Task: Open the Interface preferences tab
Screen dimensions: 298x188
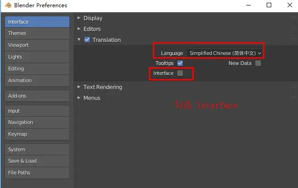Action: coord(37,22)
